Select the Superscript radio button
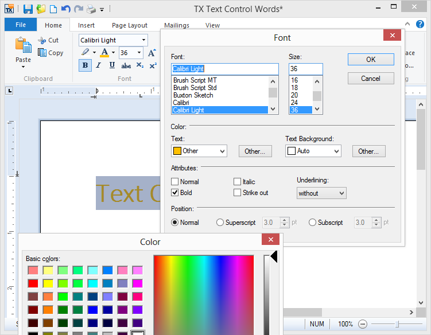 point(220,223)
